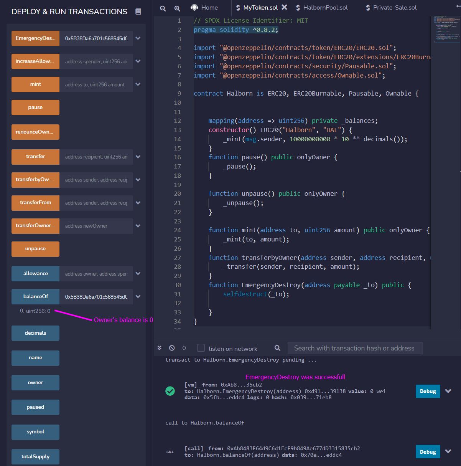Viewport: 461px width, 466px height.
Task: Expand the mint function parameters
Action: [x=138, y=84]
